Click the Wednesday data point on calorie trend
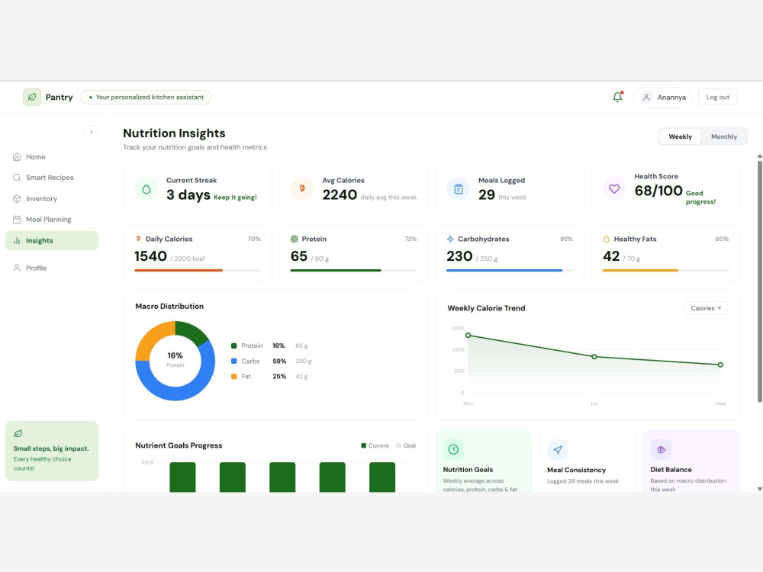This screenshot has width=763, height=572. 720,365
